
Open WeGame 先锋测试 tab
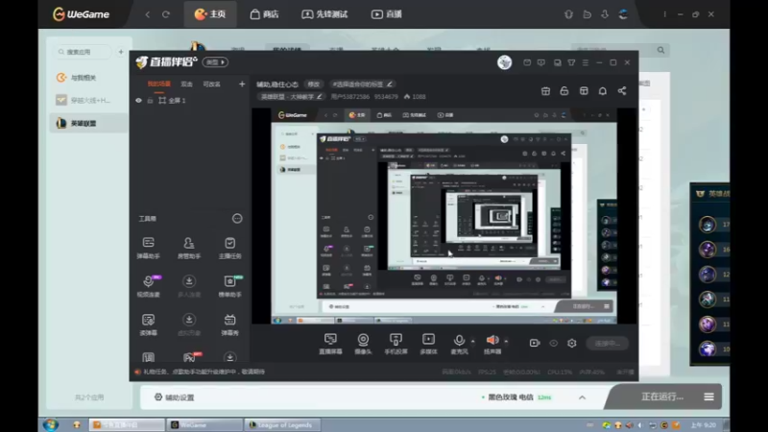click(x=324, y=14)
